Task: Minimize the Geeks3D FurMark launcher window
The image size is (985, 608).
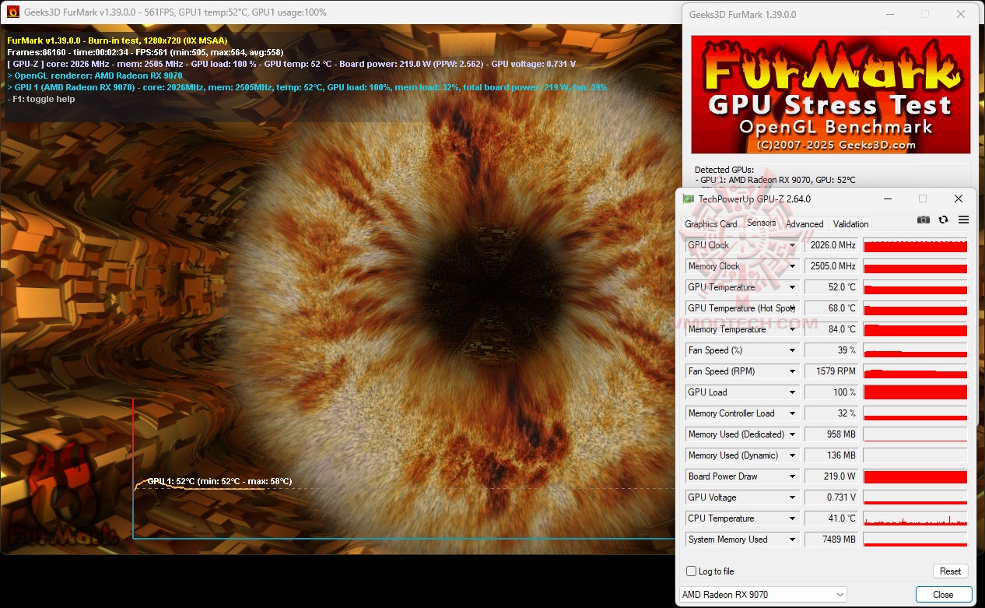Action: [x=889, y=14]
